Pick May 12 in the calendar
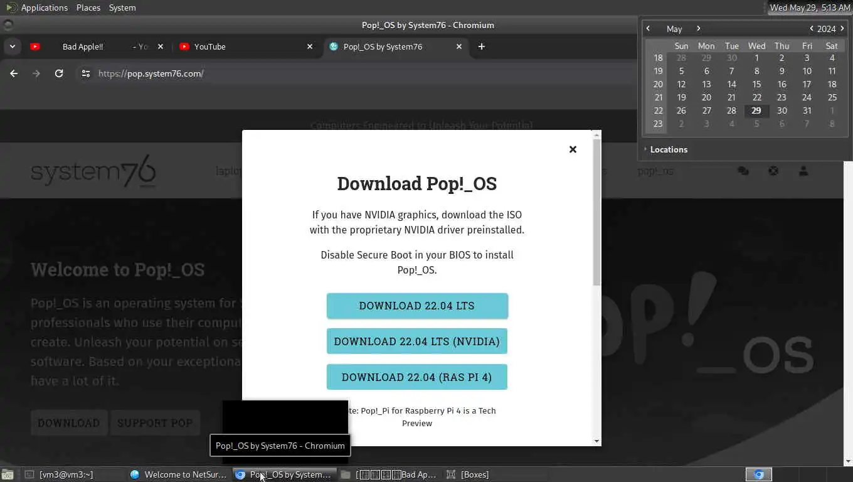This screenshot has width=853, height=482. 681,84
